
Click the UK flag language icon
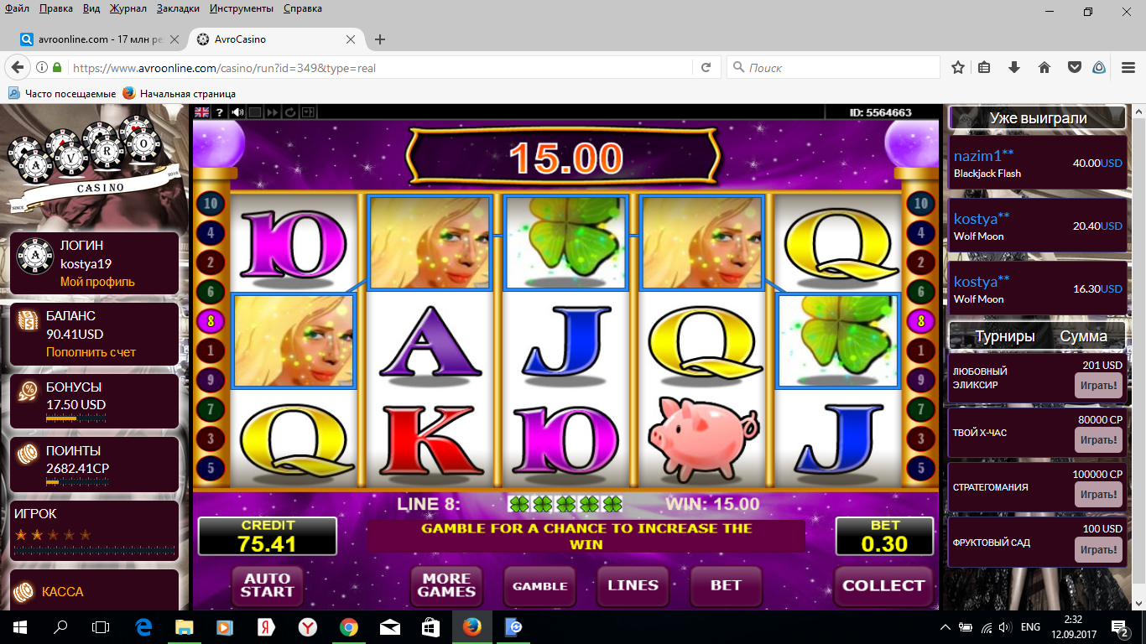[201, 112]
